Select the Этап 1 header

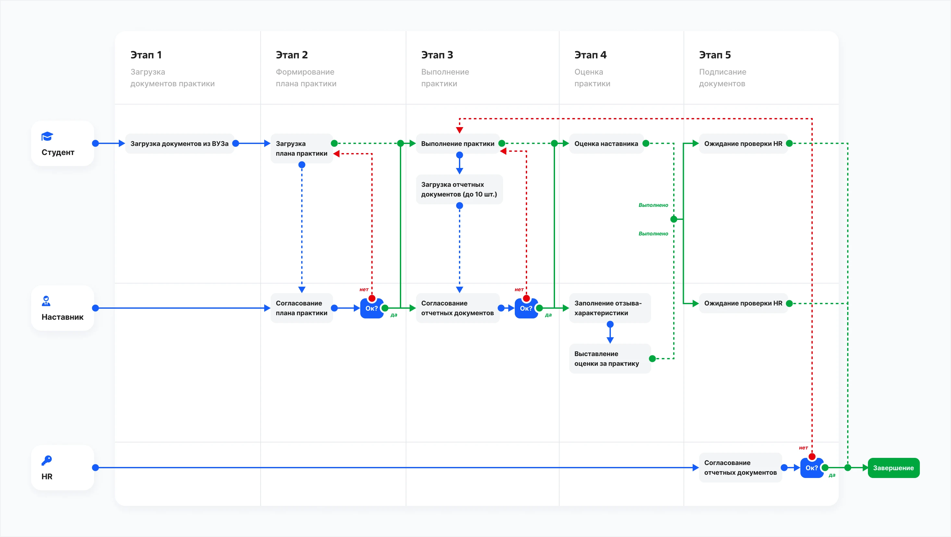146,55
